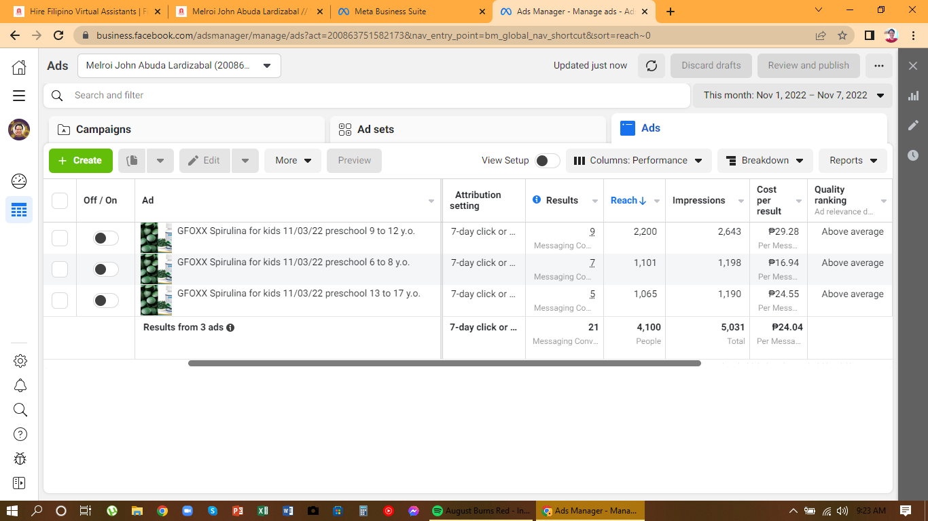Open the Account overview gauge icon

pyautogui.click(x=19, y=180)
